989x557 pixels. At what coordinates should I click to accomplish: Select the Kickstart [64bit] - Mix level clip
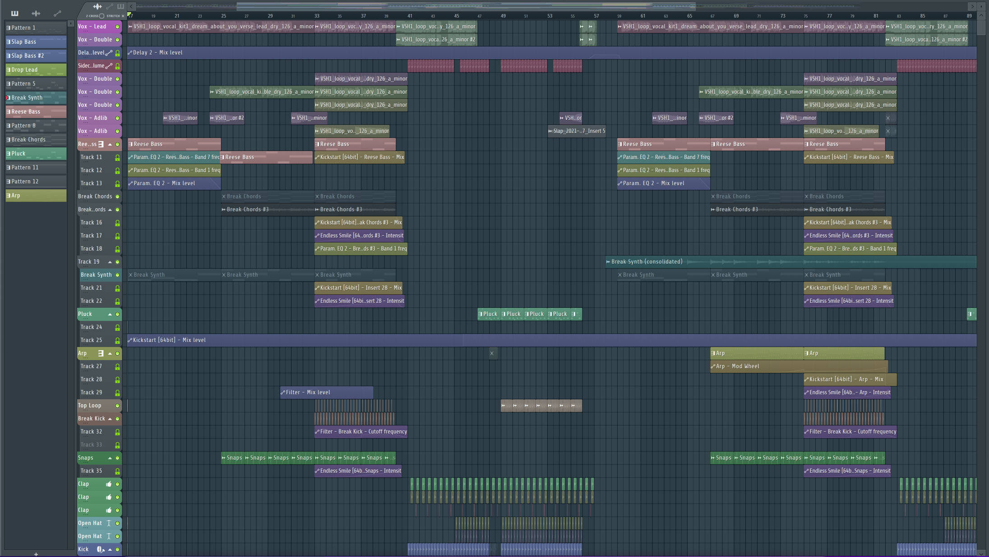(552, 340)
